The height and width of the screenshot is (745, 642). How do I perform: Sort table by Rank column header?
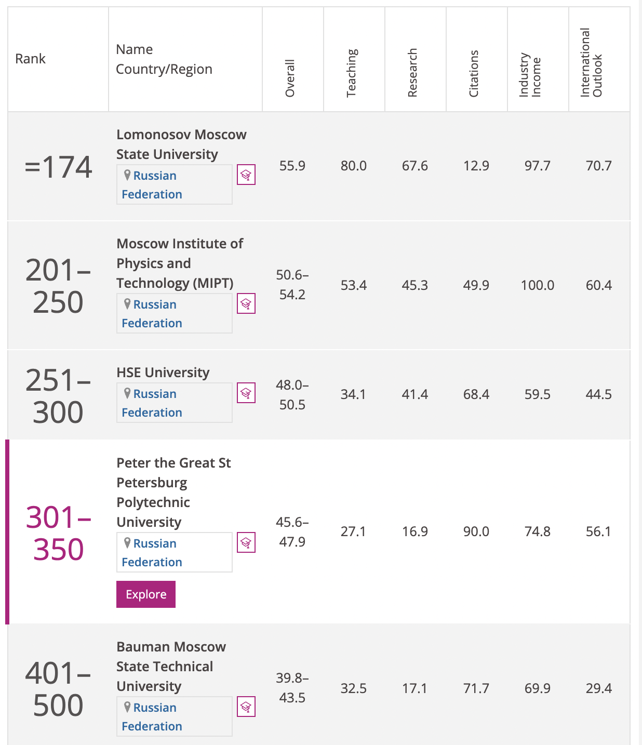[31, 59]
